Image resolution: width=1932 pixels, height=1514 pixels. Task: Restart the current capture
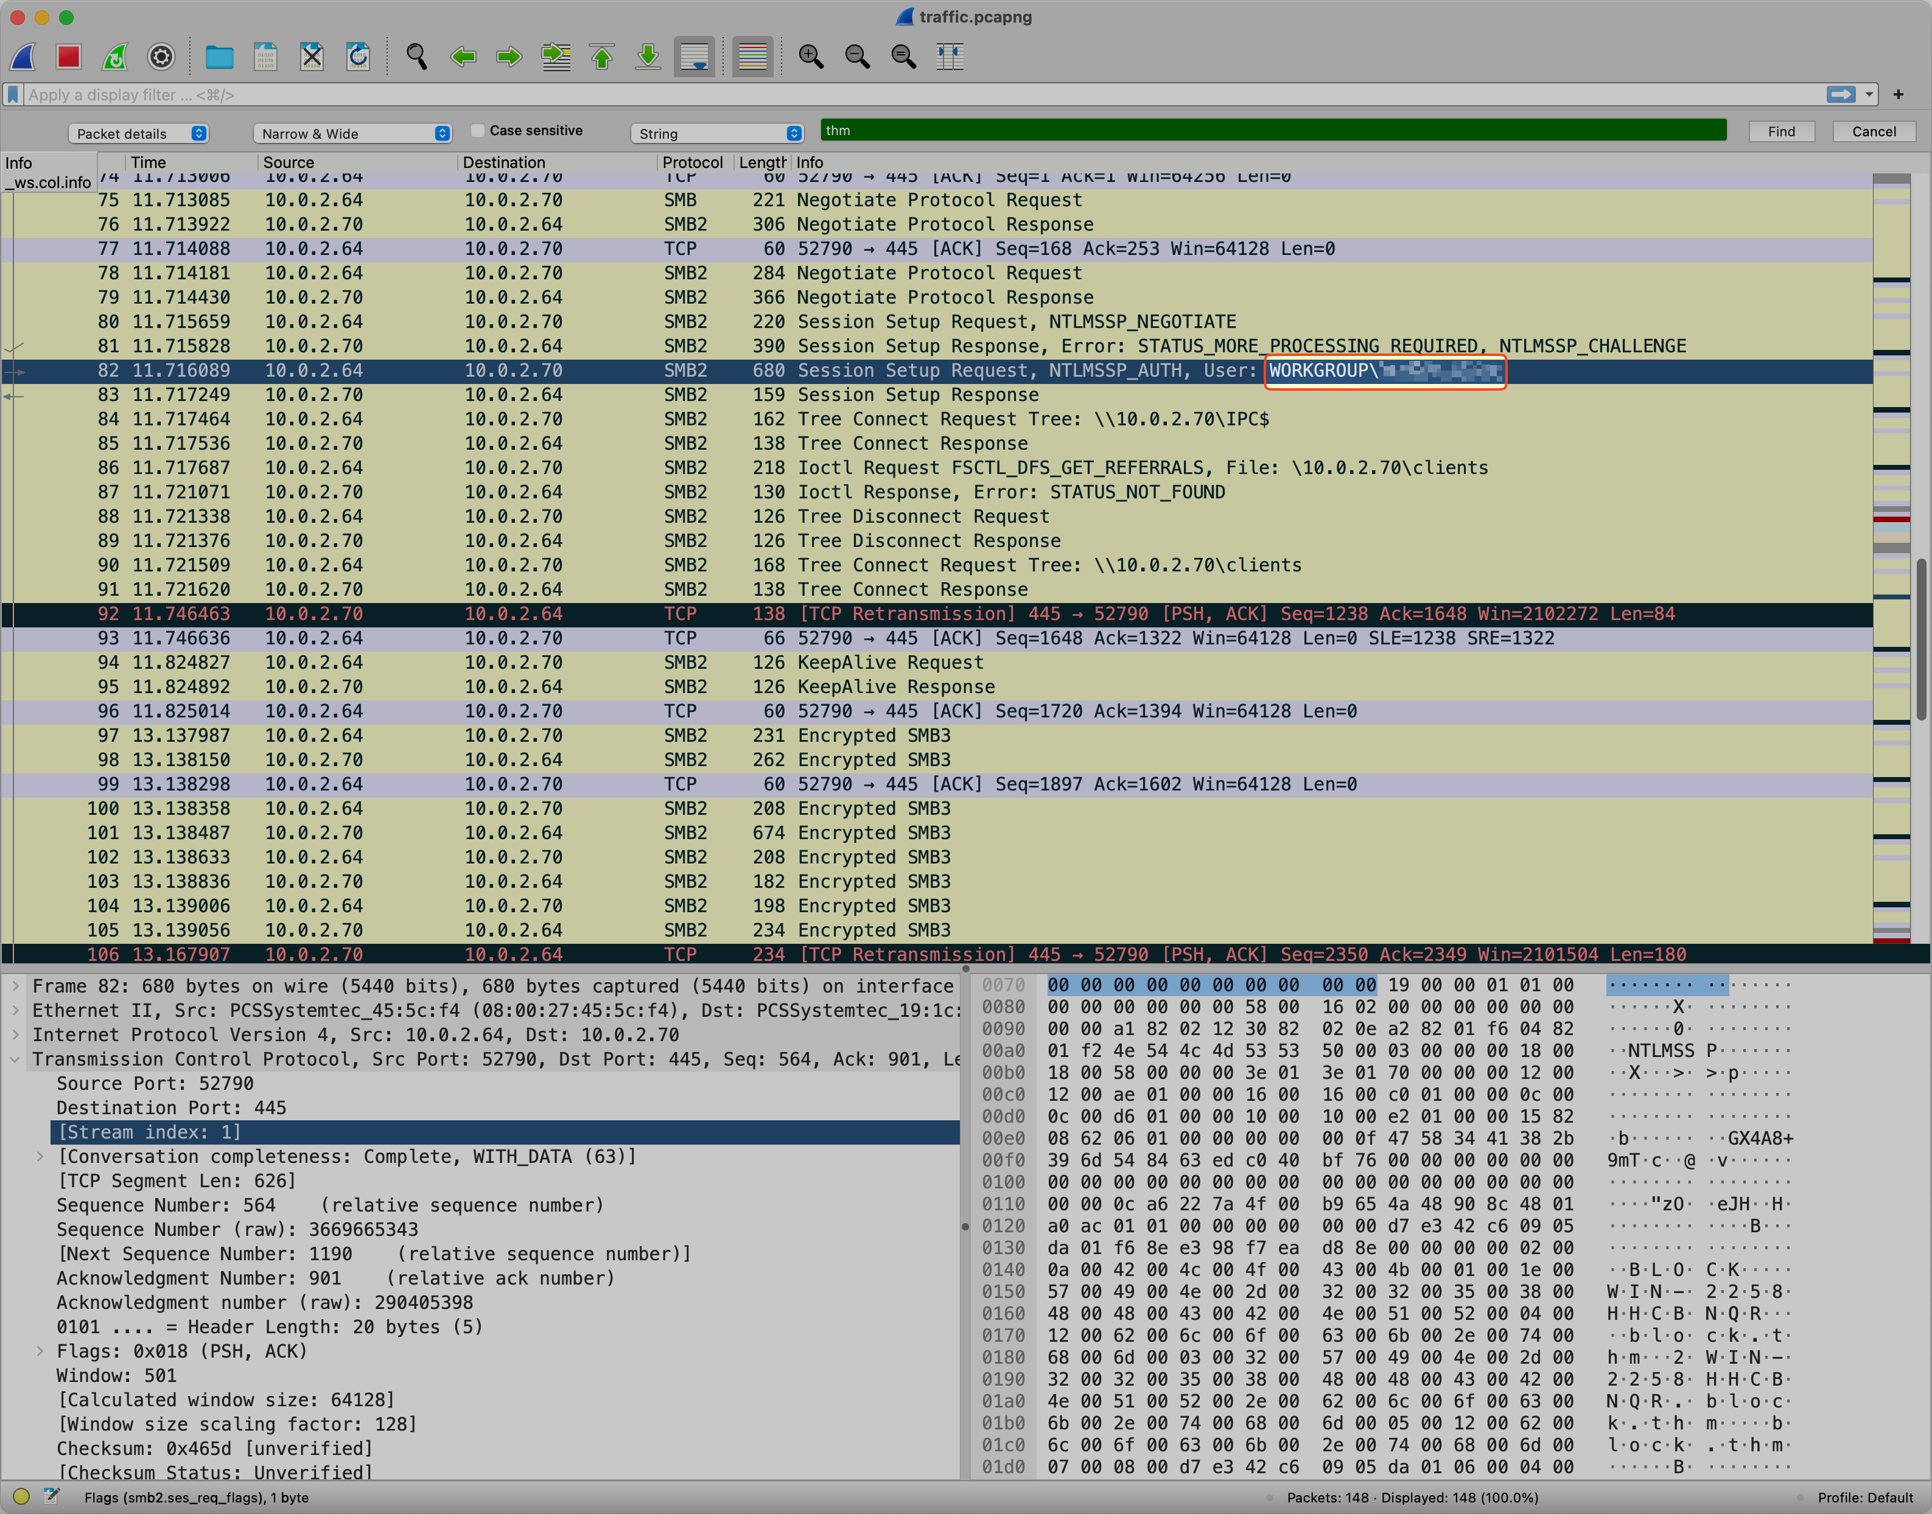115,57
